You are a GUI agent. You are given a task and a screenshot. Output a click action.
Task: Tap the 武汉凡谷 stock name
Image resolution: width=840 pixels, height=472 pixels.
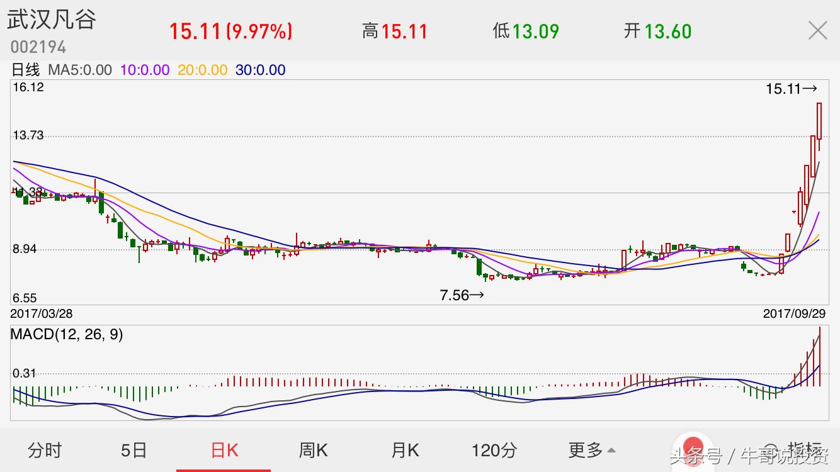52,20
